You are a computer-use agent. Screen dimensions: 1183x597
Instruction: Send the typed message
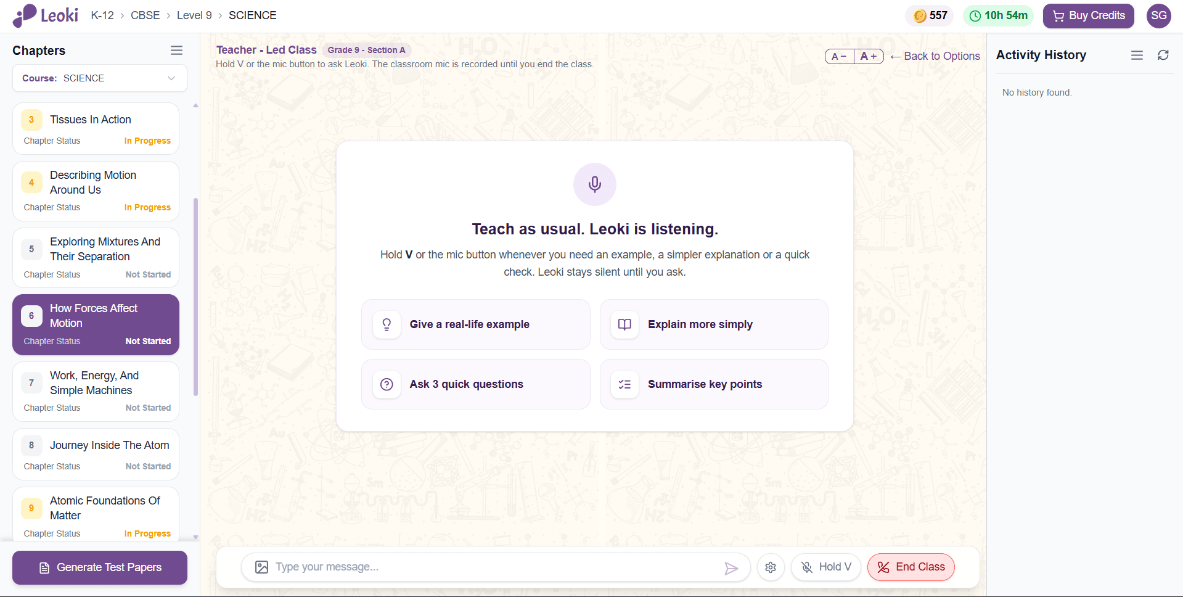[731, 568]
